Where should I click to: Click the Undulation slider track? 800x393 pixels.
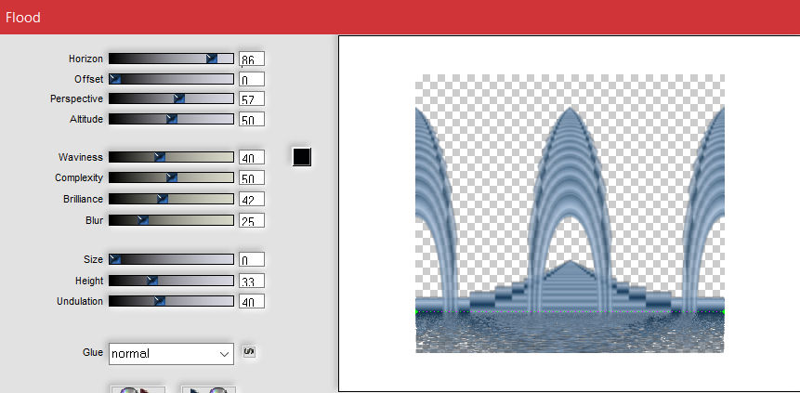pyautogui.click(x=171, y=301)
